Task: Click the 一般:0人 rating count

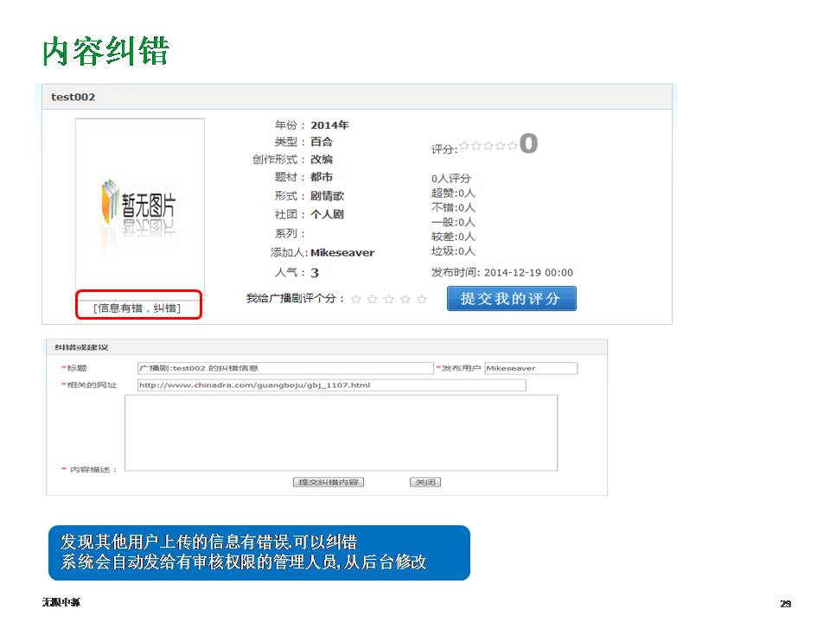Action: 453,222
